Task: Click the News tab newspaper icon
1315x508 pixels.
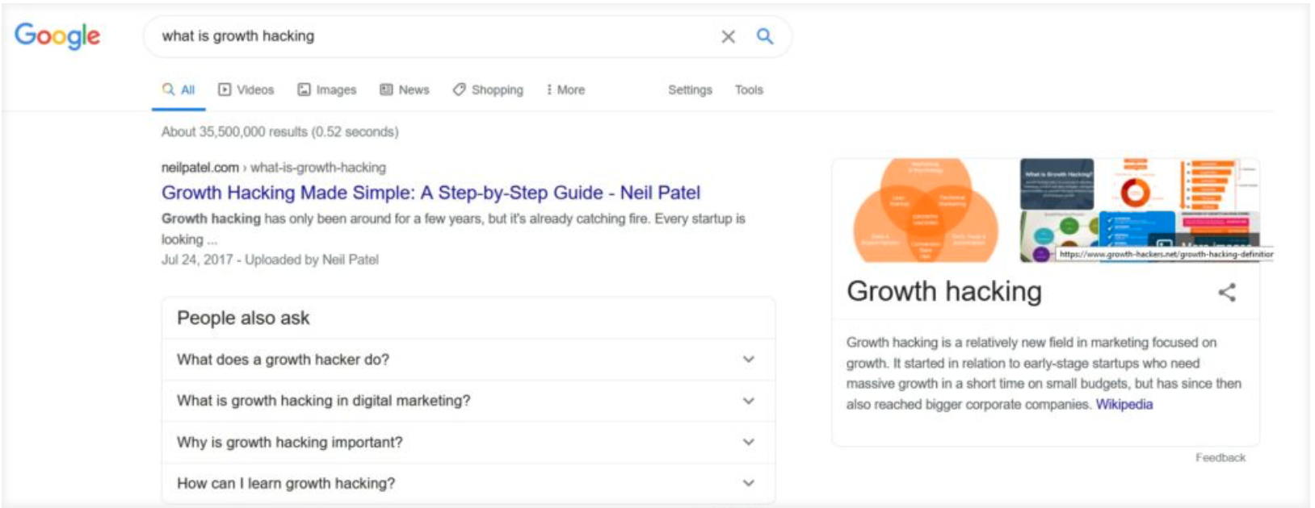Action: (x=387, y=90)
